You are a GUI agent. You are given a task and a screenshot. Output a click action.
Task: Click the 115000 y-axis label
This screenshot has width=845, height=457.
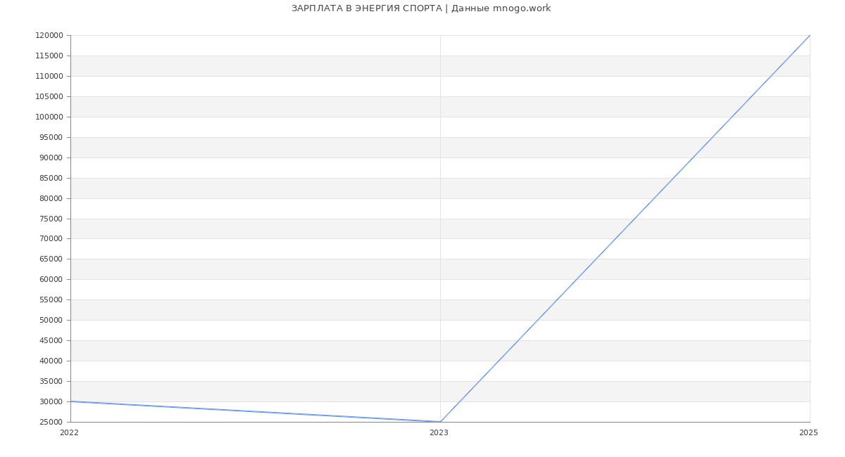pyautogui.click(x=49, y=56)
